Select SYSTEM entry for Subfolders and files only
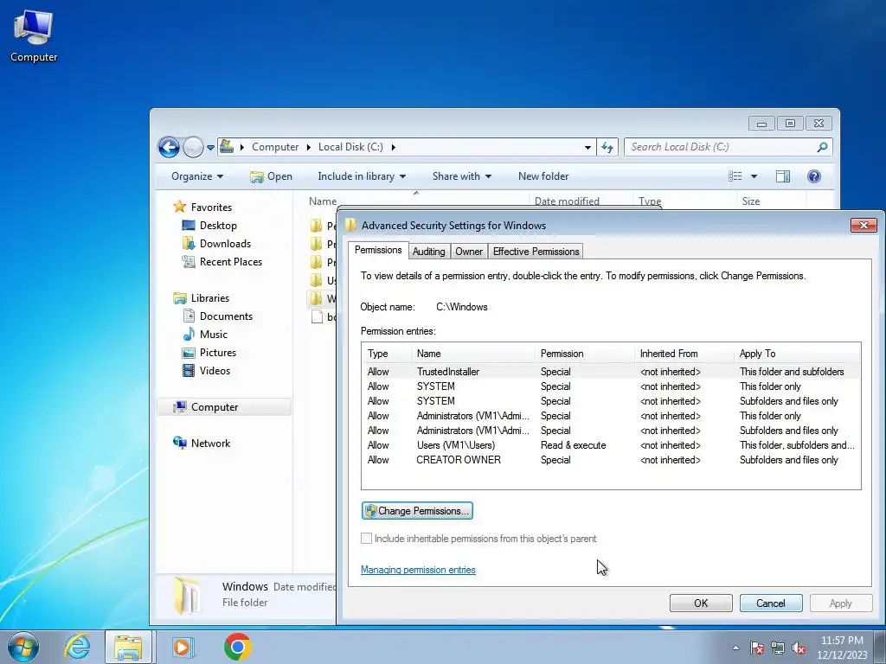Screen dimensions: 886x664 [611, 401]
